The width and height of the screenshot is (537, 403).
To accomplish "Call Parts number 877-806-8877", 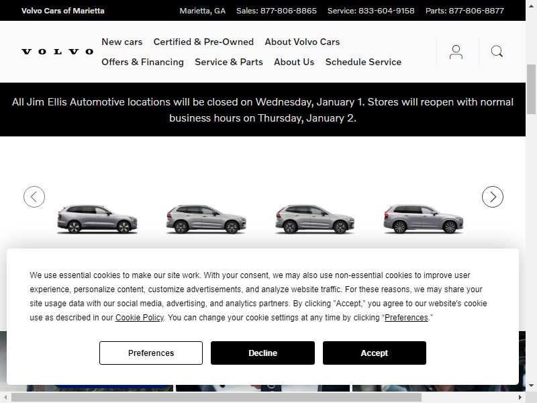I will [x=465, y=11].
